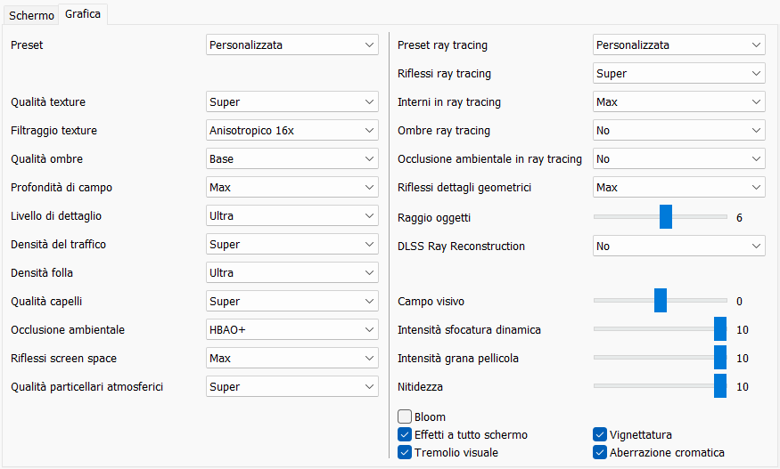The image size is (780, 469).
Task: Click the Campo visivo slider thumb
Action: 661,301
